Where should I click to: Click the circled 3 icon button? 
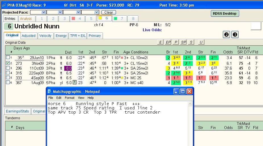tap(235, 35)
